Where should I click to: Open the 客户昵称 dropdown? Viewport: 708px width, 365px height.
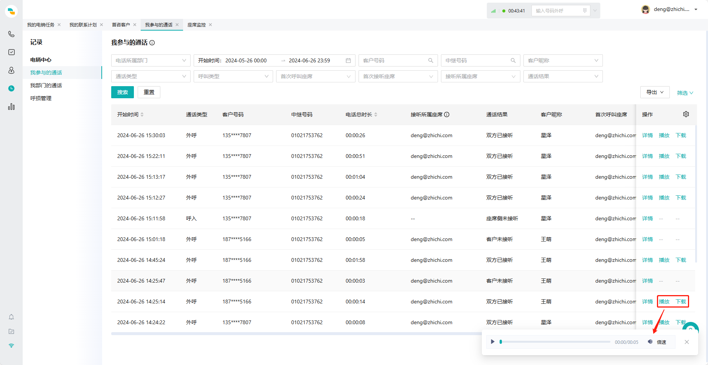coord(563,60)
